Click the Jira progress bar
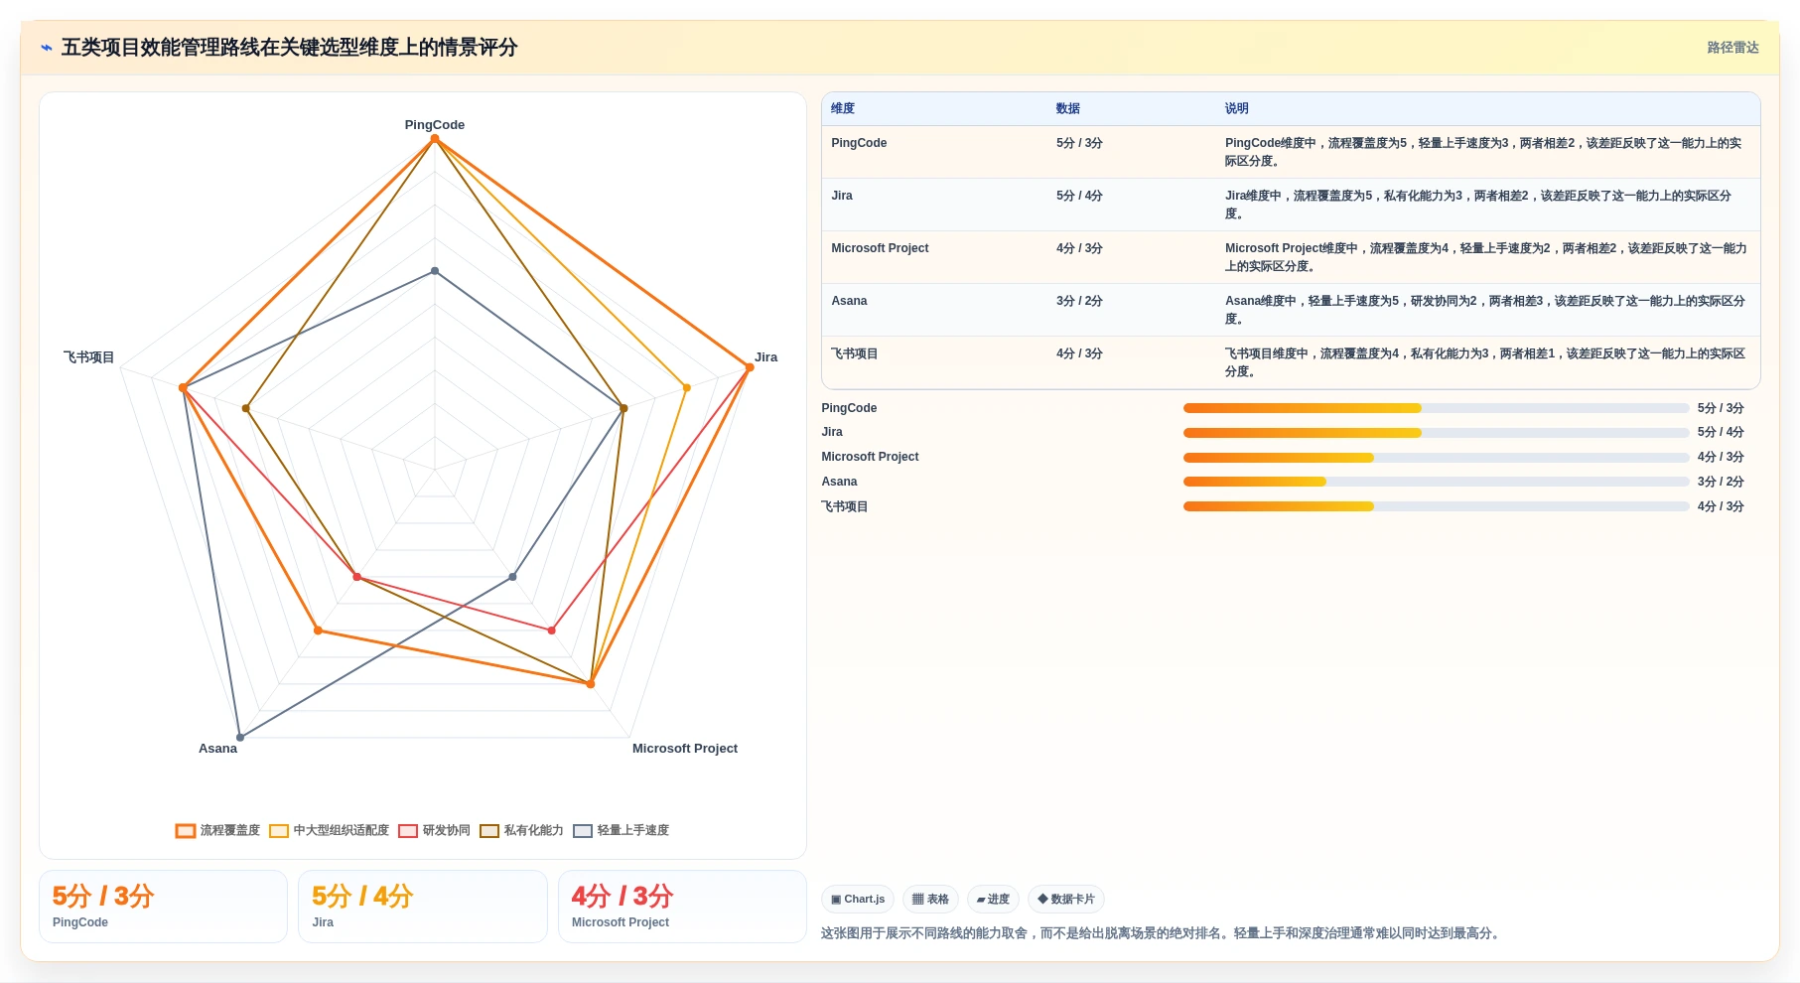Screen dimensions: 1800x983 [x=1436, y=433]
